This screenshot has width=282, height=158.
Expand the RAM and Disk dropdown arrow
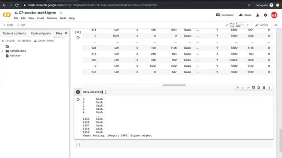(248, 25)
